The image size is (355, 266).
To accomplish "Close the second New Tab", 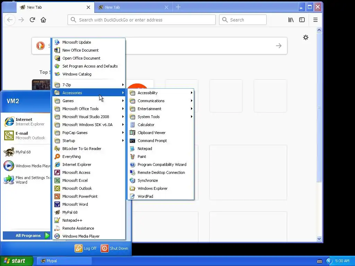I will point(166,7).
